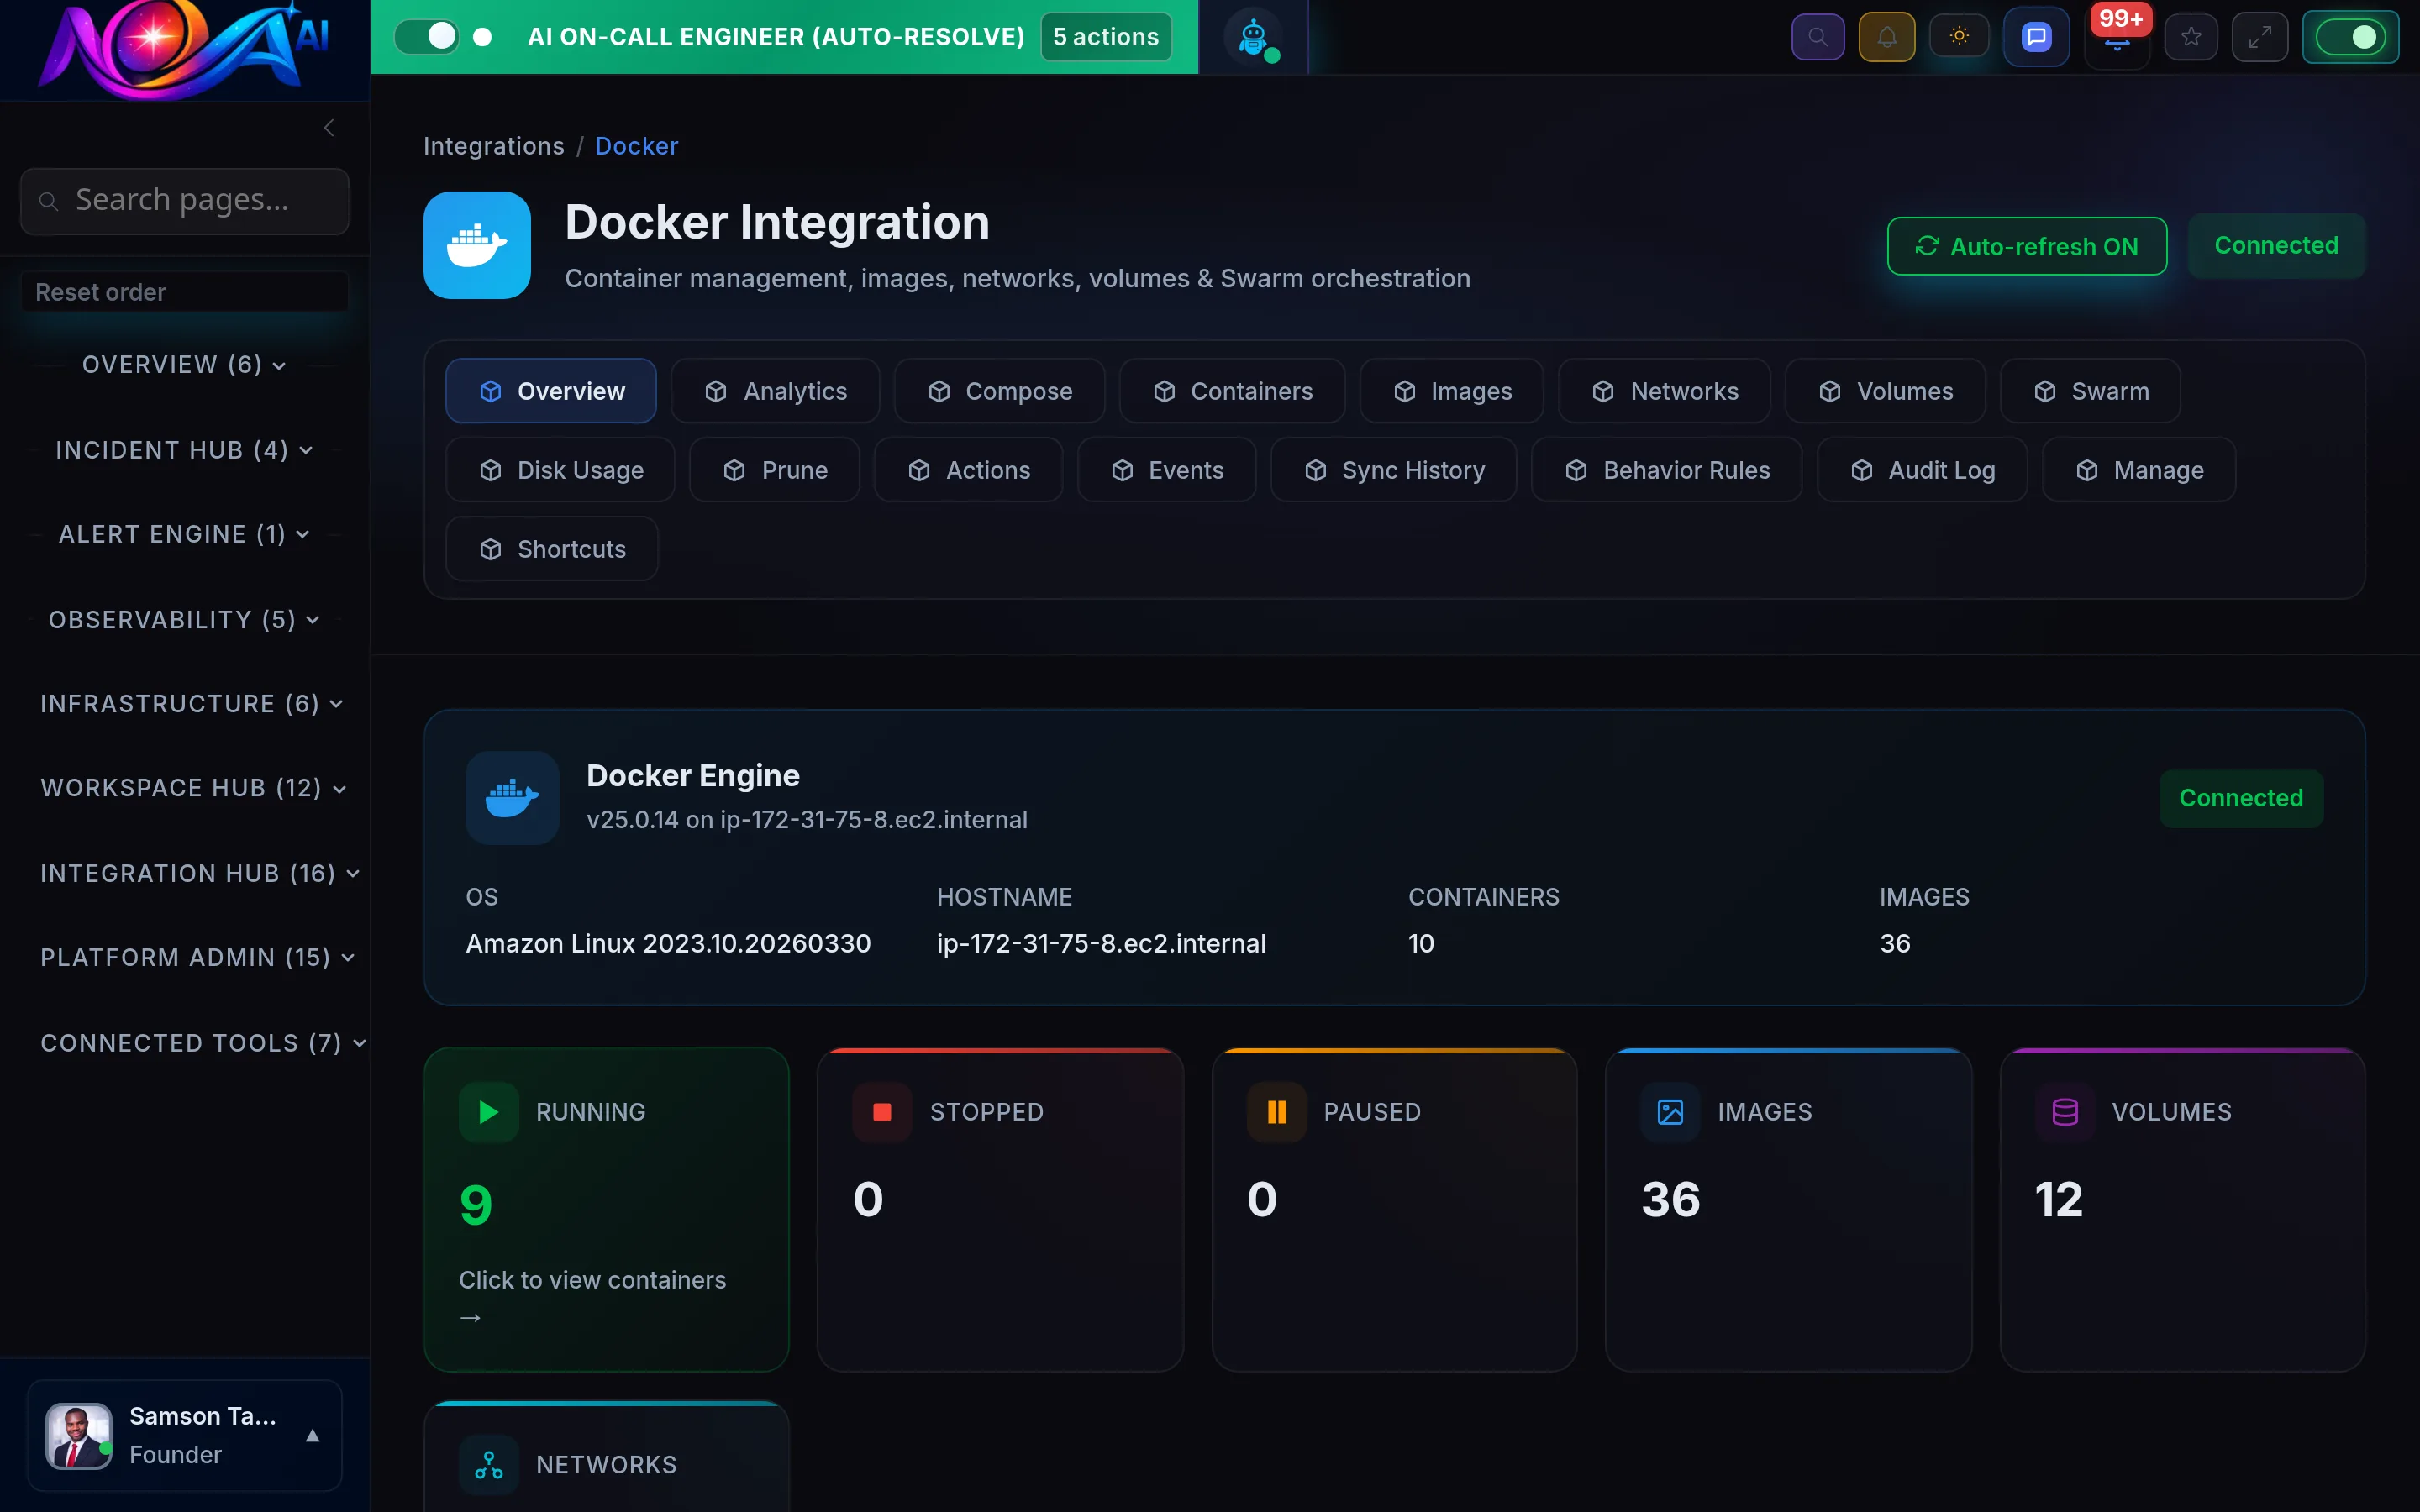
Task: Expand the Incident Hub section
Action: 184,449
